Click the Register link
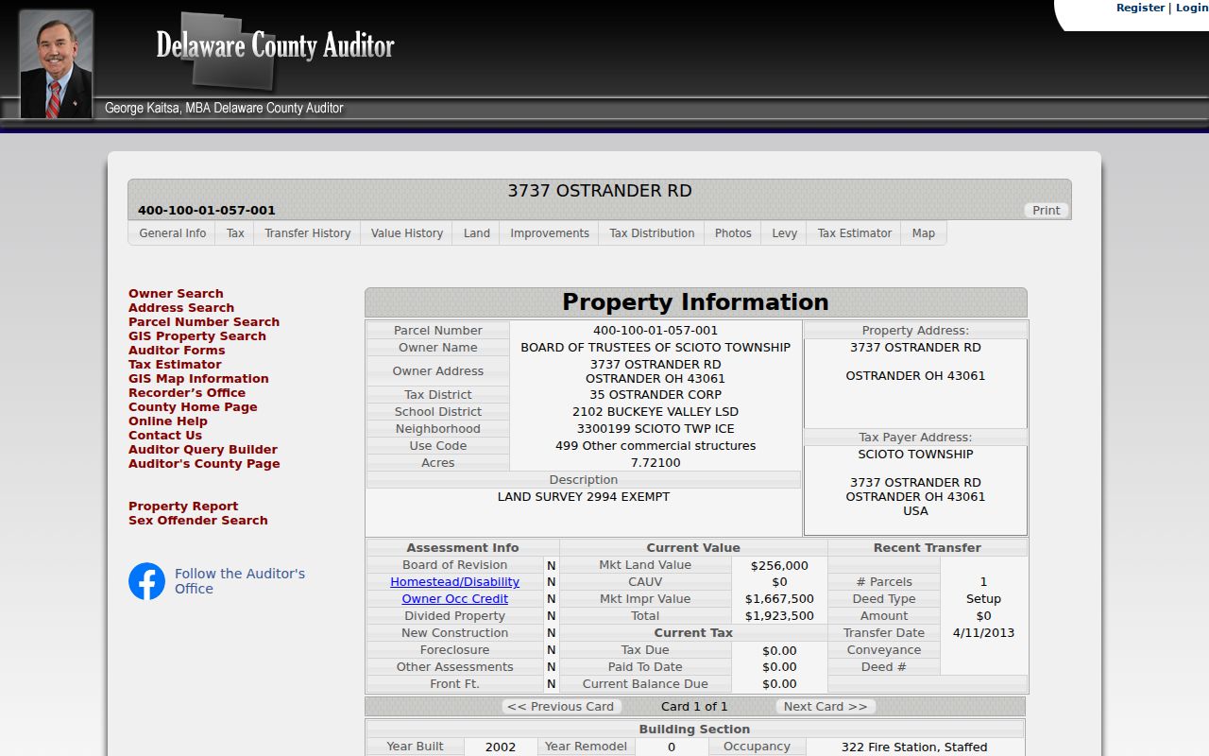This screenshot has height=756, width=1209. point(1140,8)
